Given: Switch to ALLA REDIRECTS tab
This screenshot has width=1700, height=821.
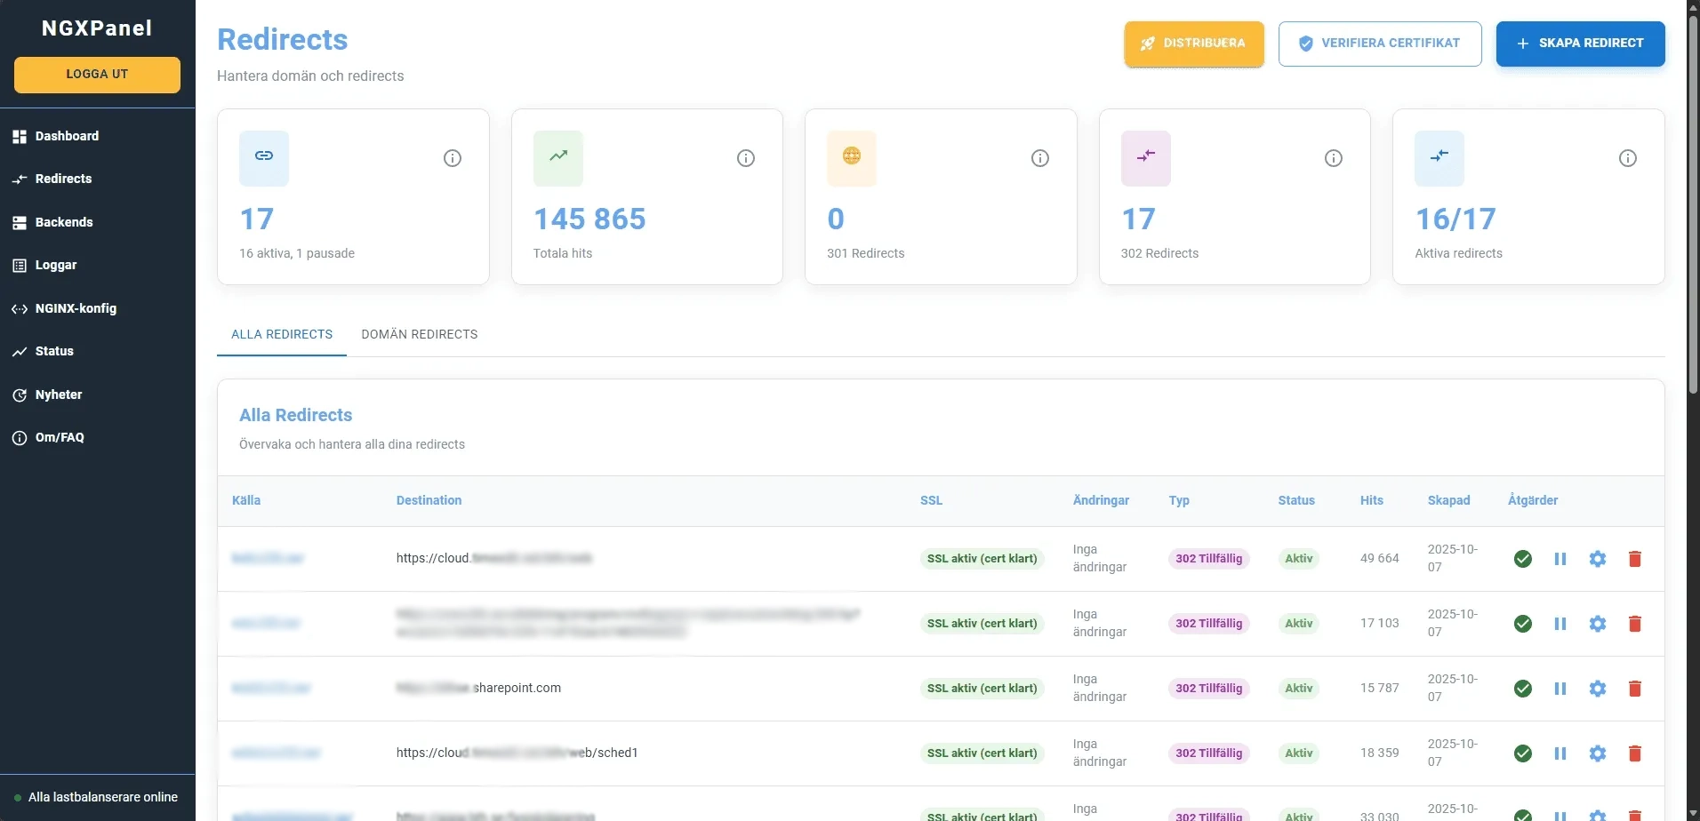Looking at the screenshot, I should point(282,334).
